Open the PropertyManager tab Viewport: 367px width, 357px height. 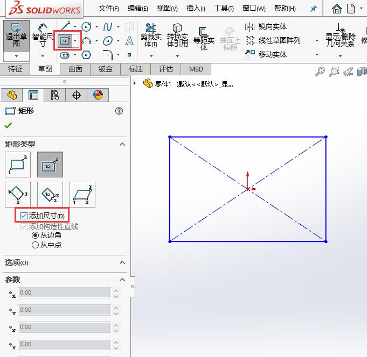click(x=33, y=95)
